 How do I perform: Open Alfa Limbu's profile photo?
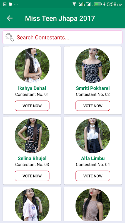coord(93,136)
